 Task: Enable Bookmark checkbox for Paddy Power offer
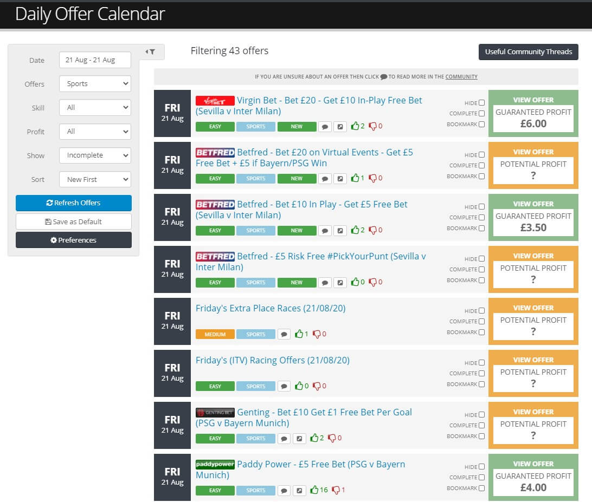[481, 488]
